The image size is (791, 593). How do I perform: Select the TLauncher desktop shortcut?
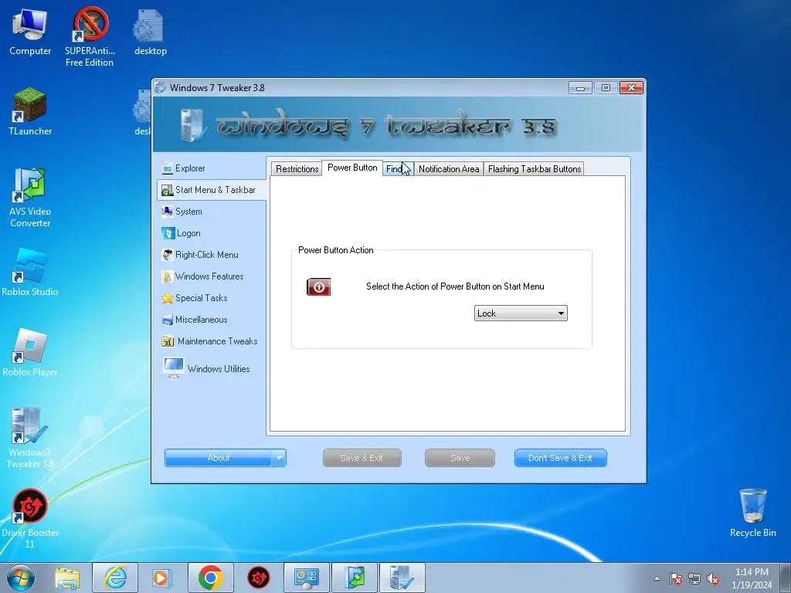pyautogui.click(x=30, y=111)
